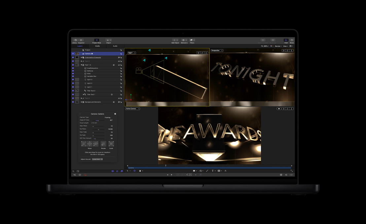Switch to the Media tab
The image size is (366, 224).
click(97, 46)
